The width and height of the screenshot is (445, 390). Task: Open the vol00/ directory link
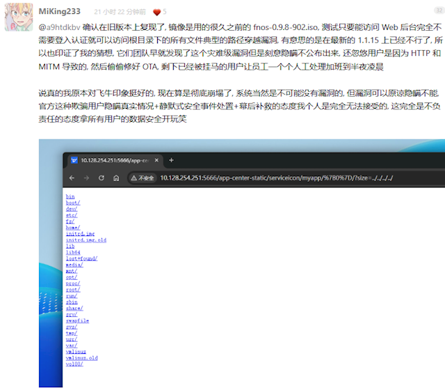tap(74, 364)
